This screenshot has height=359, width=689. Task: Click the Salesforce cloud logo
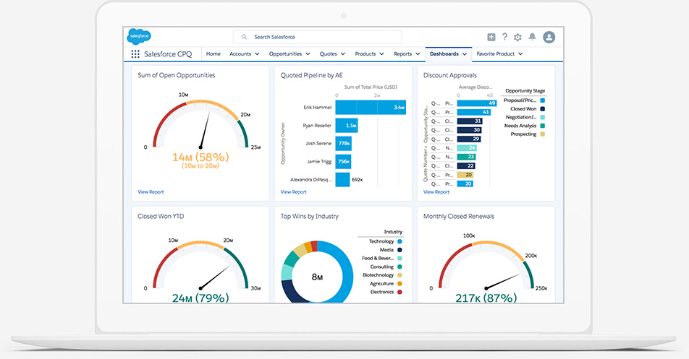[x=139, y=36]
